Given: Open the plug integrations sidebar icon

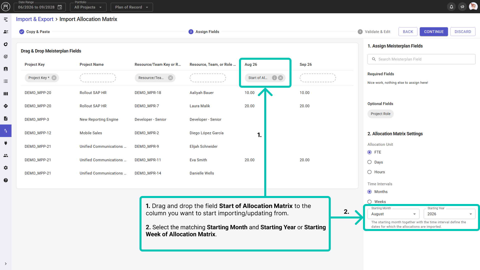Looking at the screenshot, I should pos(6,143).
